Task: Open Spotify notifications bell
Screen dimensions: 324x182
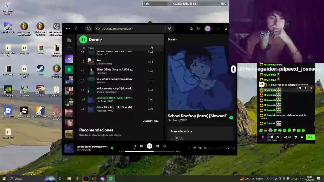Action: [x=191, y=29]
